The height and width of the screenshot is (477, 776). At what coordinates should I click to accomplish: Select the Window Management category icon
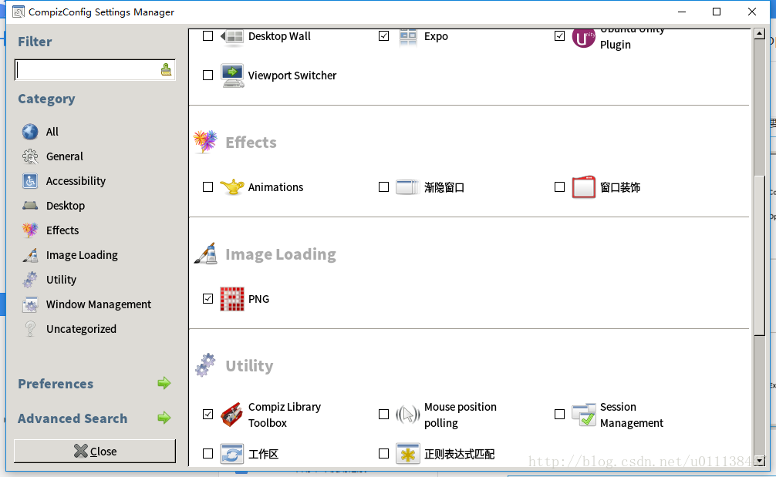click(x=30, y=304)
